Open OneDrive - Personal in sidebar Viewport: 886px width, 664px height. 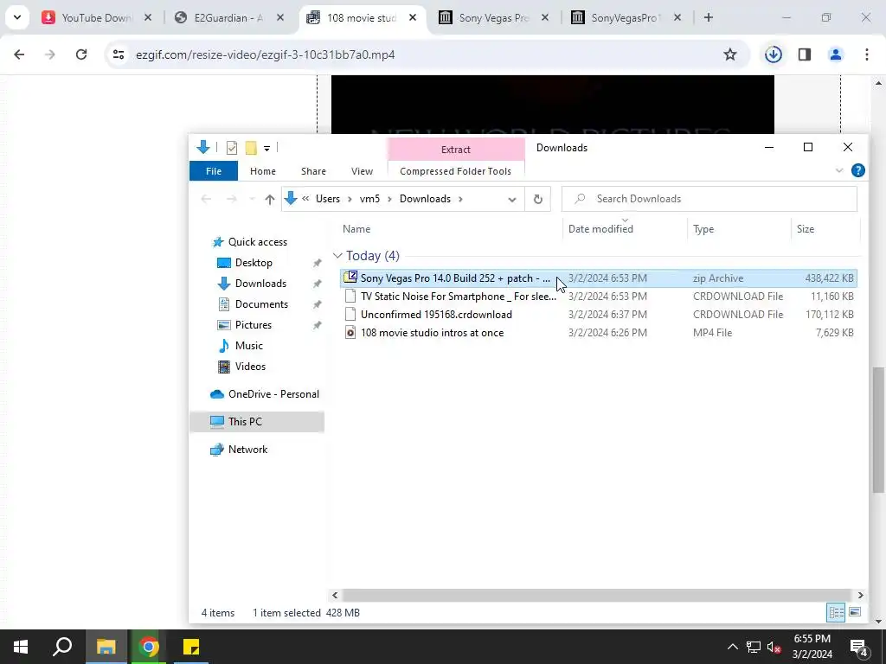(x=273, y=394)
